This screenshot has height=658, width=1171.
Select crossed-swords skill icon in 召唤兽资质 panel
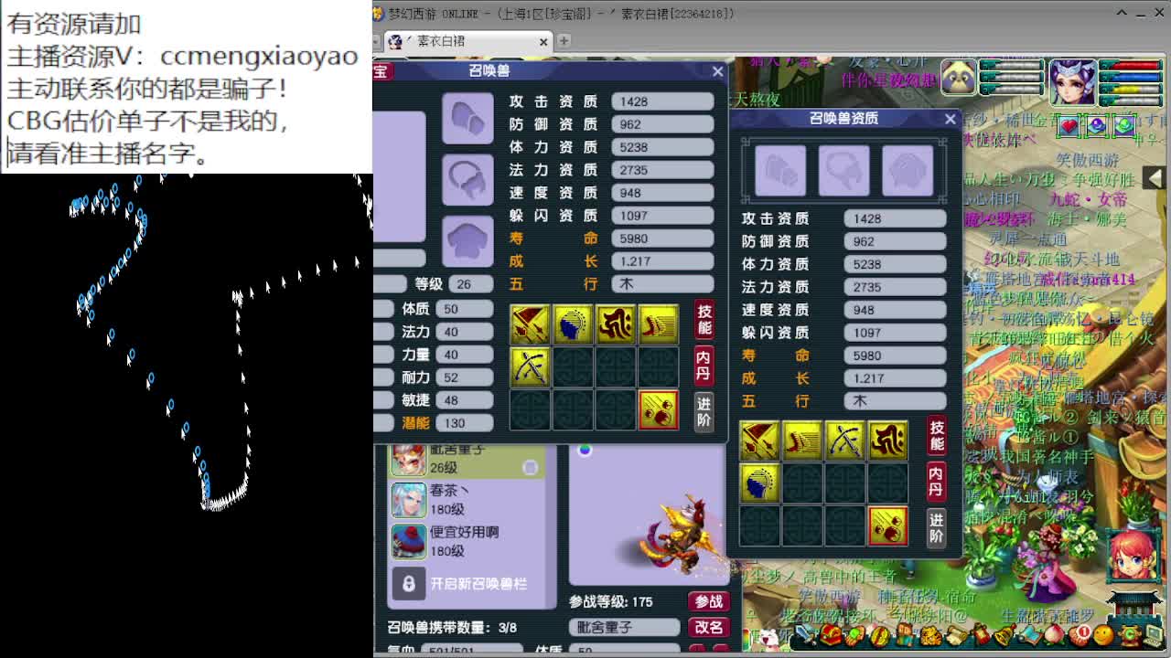844,440
